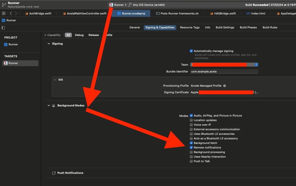Viewport: 296px width, 186px height.
Task: Toggle the project navigator sidebar icon
Action: 3,28
